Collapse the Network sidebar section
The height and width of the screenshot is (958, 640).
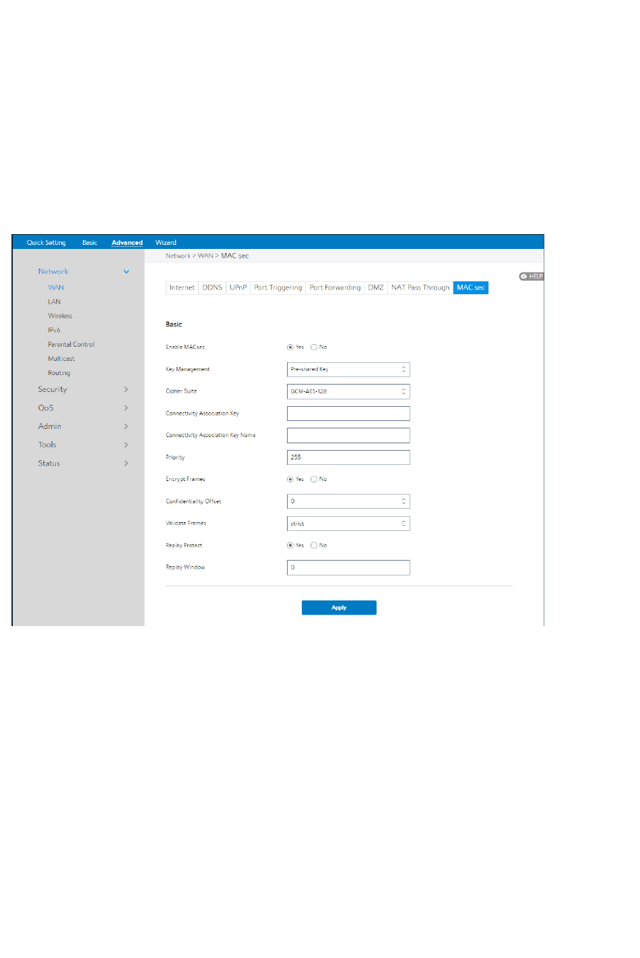[x=126, y=272]
